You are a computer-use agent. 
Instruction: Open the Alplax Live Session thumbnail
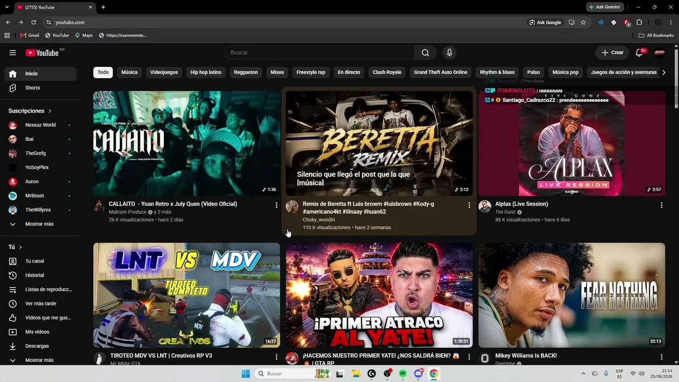[x=572, y=143]
